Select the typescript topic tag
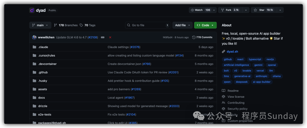The image size is (307, 128). (x=255, y=59)
